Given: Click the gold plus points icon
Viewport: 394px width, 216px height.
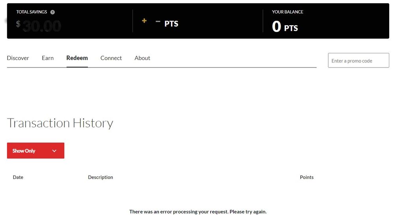Looking at the screenshot, I should 144,21.
